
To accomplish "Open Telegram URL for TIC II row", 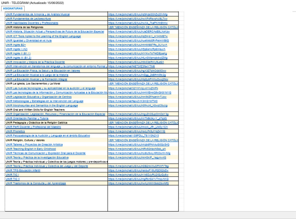I will point(138,179).
